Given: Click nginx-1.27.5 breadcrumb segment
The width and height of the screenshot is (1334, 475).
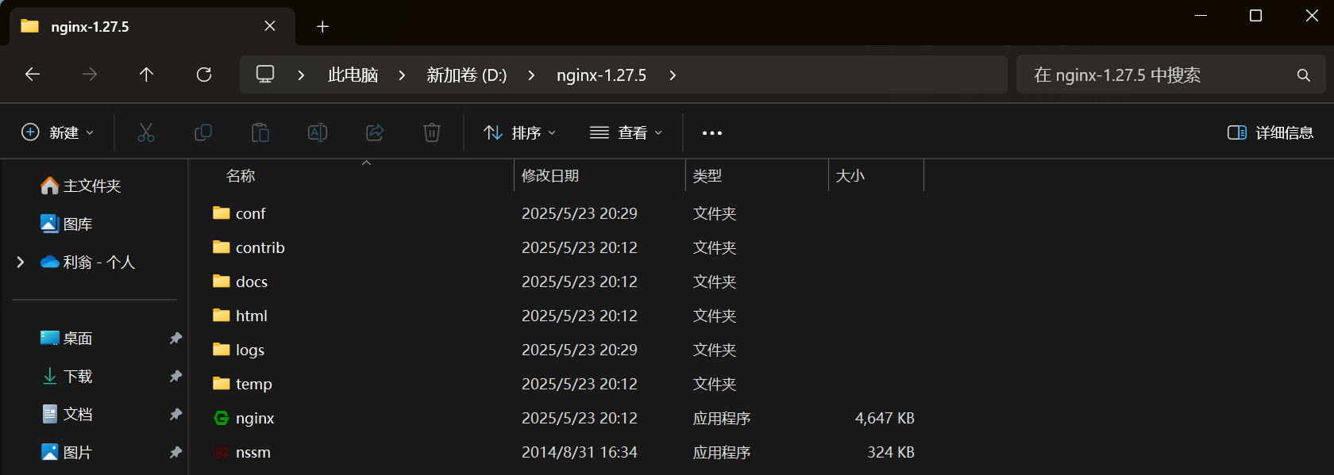Looking at the screenshot, I should 601,75.
